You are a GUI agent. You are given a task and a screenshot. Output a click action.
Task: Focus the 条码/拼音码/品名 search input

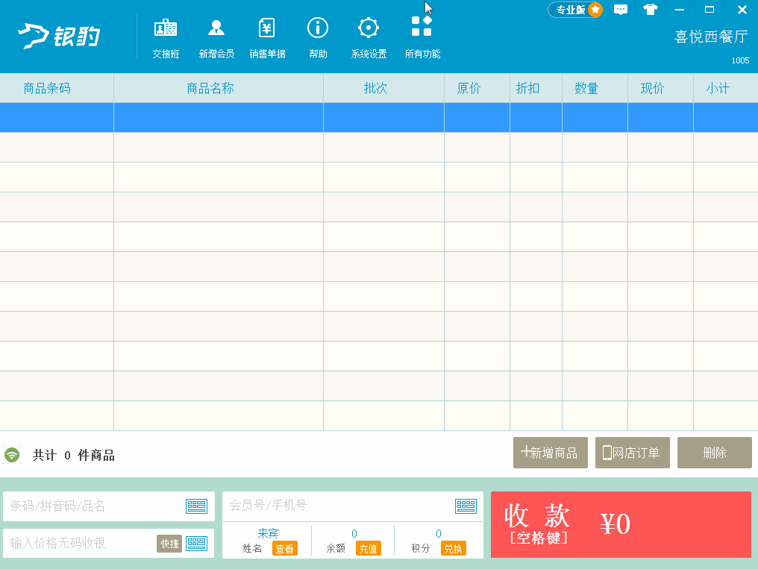pyautogui.click(x=93, y=506)
